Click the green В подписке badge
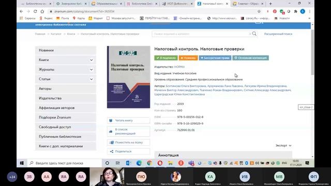Image resolution: width=331 pixels, height=186 pixels. (166, 58)
